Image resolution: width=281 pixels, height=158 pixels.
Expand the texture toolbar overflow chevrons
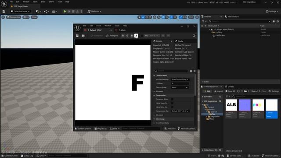[x=194, y=36]
